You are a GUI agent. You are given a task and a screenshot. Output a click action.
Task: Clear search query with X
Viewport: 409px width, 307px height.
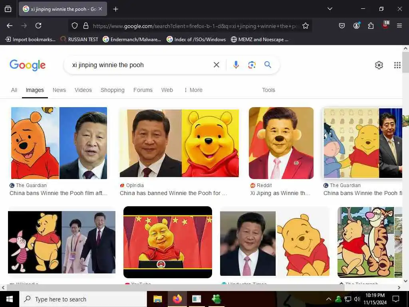tap(216, 65)
